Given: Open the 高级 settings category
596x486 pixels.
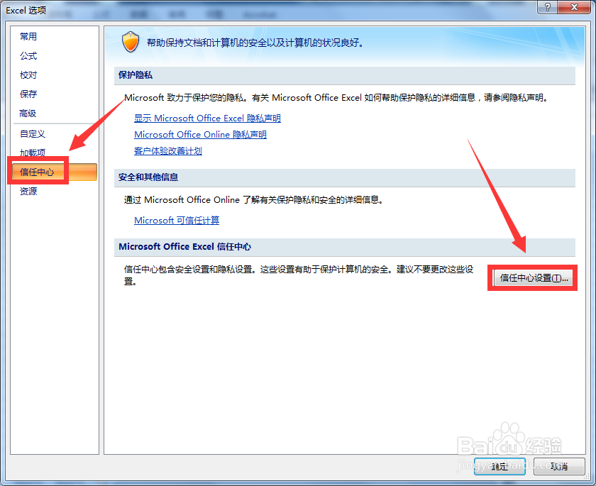Looking at the screenshot, I should tap(28, 114).
